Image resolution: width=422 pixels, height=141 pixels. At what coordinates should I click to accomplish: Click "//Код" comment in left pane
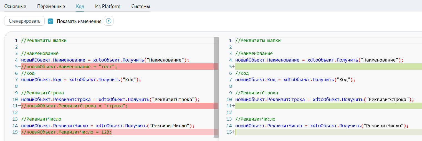click(x=28, y=73)
